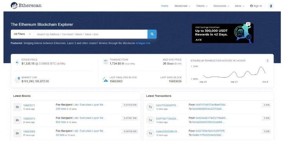The height and width of the screenshot is (145, 283).
Task: Open To address 0x4a220e6096b25
Action: (x=208, y=122)
